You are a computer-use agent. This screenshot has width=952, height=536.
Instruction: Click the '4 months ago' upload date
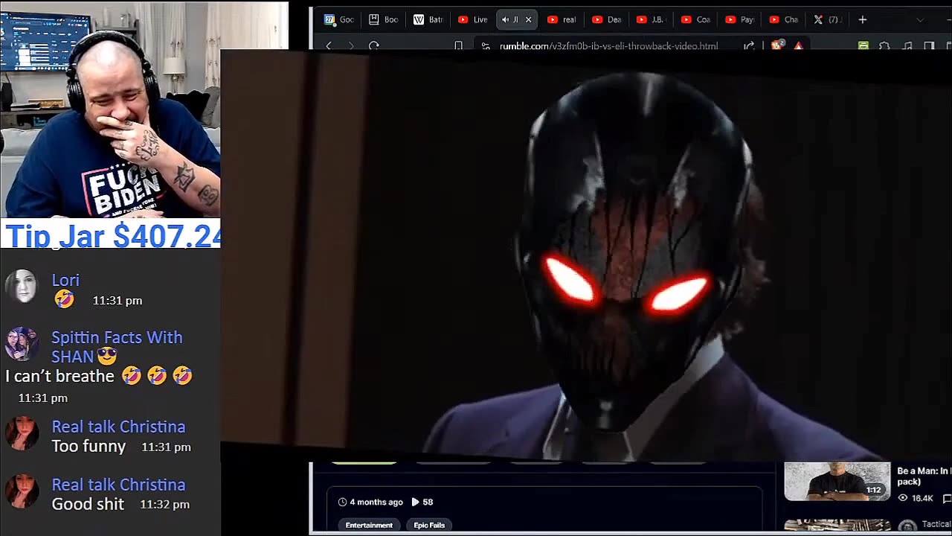click(x=370, y=502)
